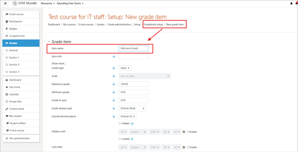
Task: Open Grade display type dropdown
Action: click(x=132, y=108)
